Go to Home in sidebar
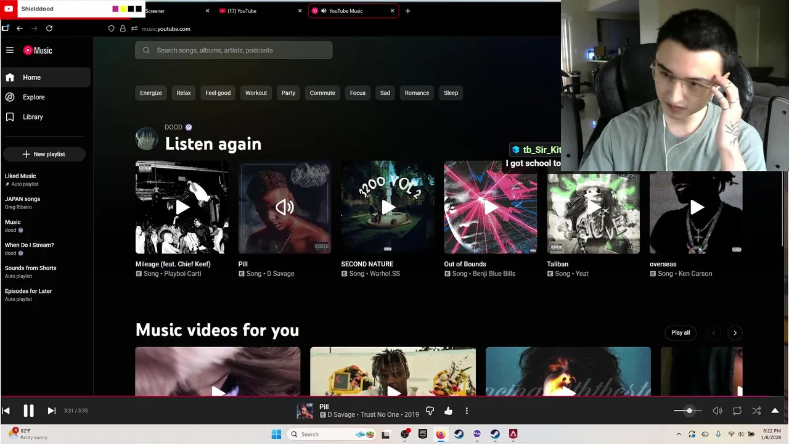Image resolution: width=789 pixels, height=444 pixels. (46, 77)
